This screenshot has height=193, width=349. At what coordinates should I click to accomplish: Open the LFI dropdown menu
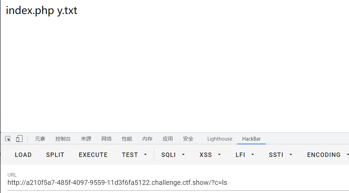click(x=245, y=155)
